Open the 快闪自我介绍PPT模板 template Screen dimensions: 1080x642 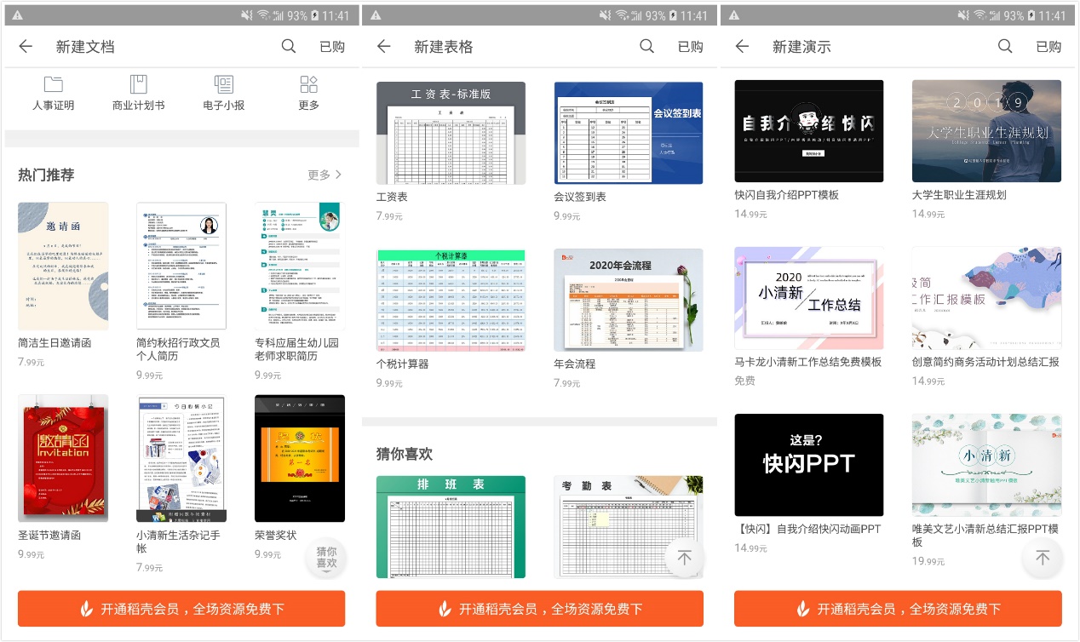pos(808,130)
